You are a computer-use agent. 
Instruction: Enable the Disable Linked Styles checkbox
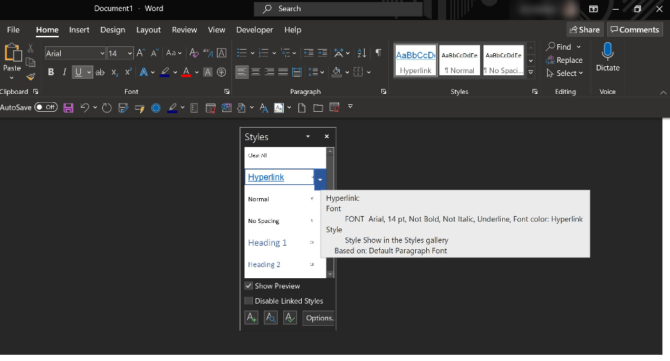click(x=249, y=301)
